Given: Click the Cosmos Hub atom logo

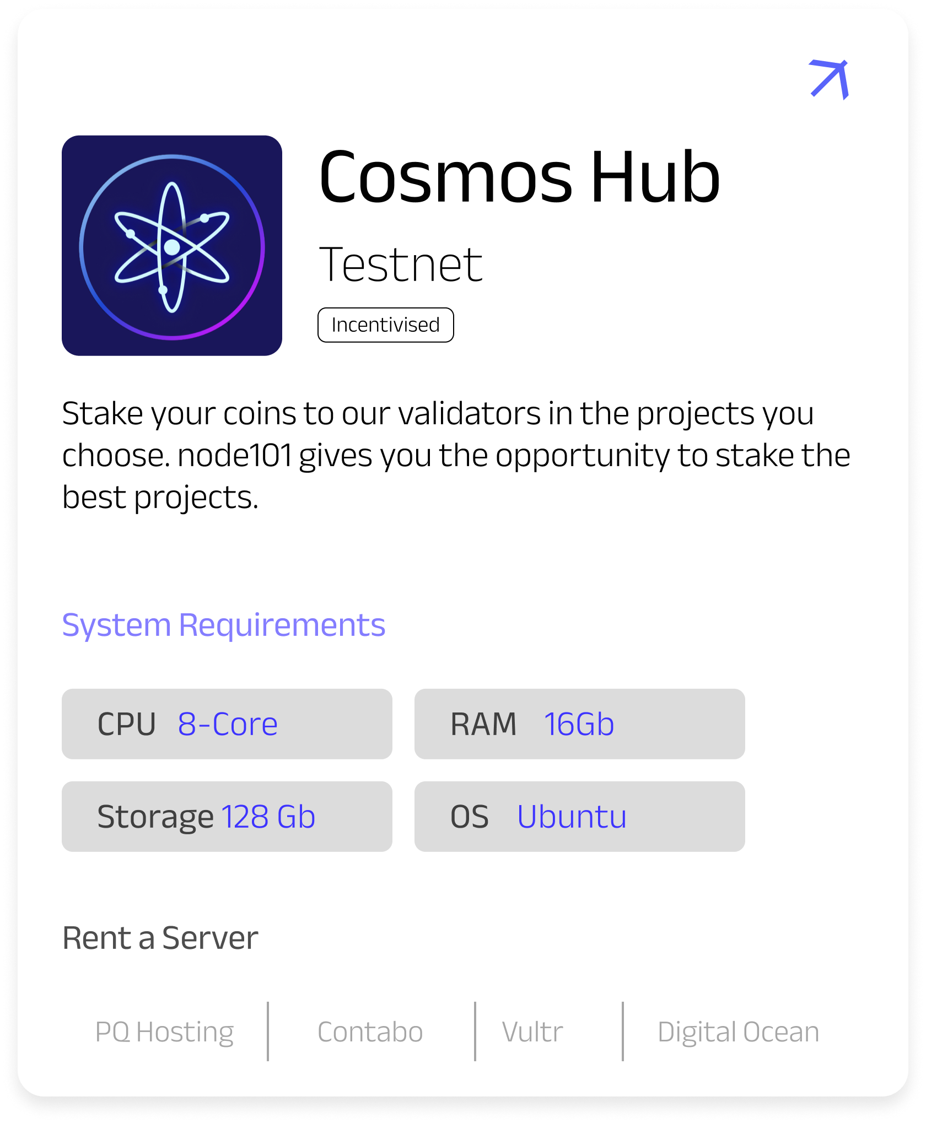Looking at the screenshot, I should pos(172,246).
